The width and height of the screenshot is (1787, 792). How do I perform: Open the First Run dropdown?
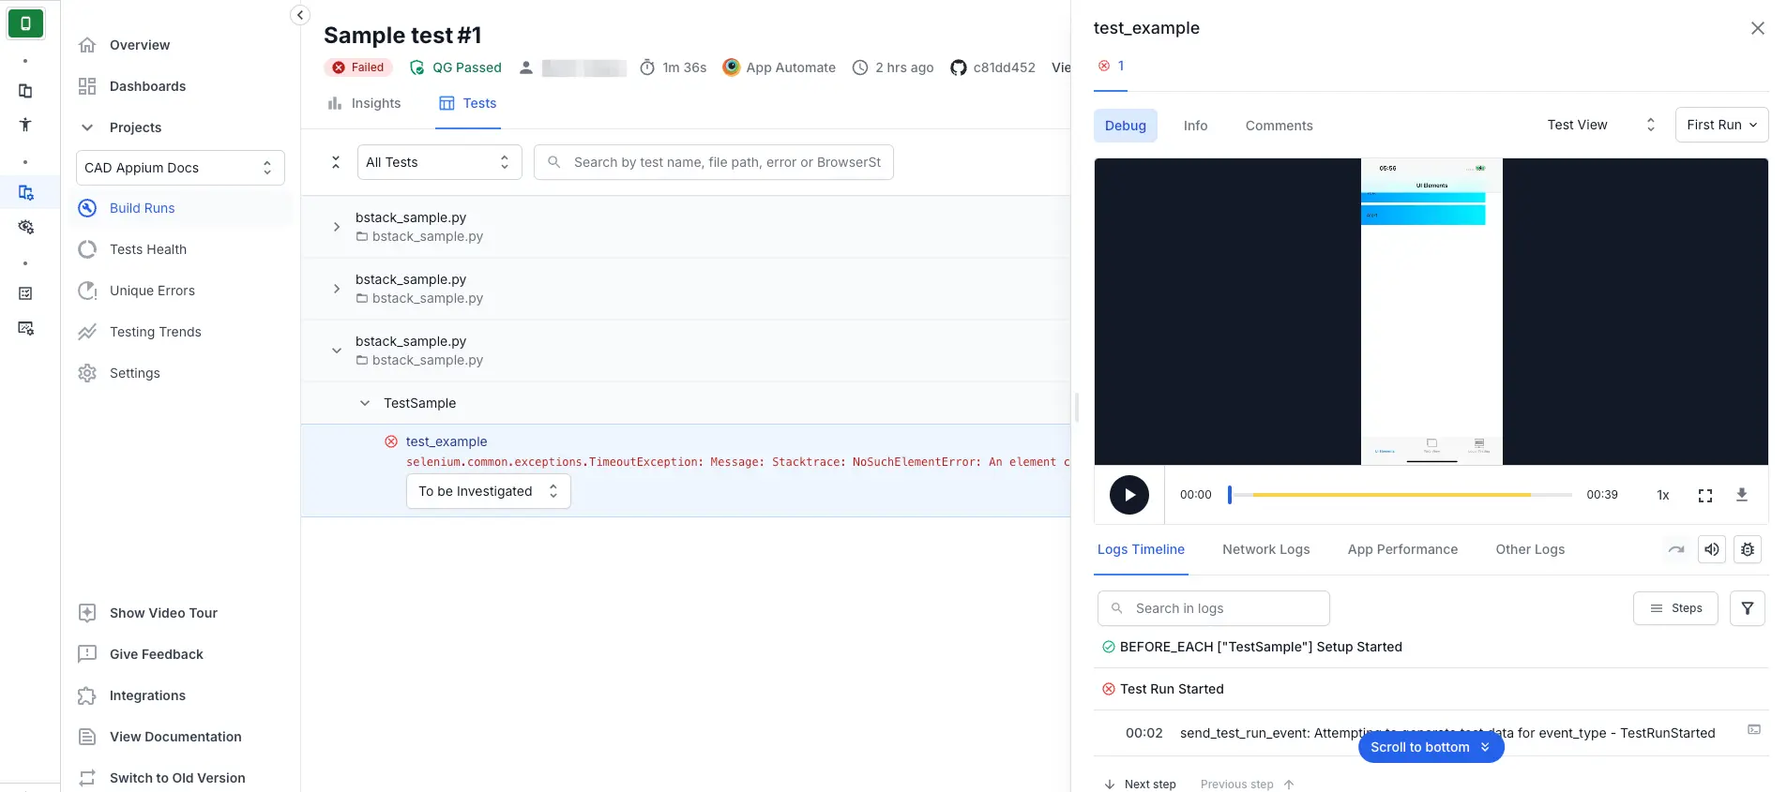[1720, 125]
